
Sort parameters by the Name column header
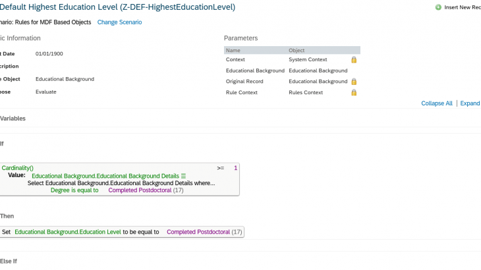tap(233, 50)
